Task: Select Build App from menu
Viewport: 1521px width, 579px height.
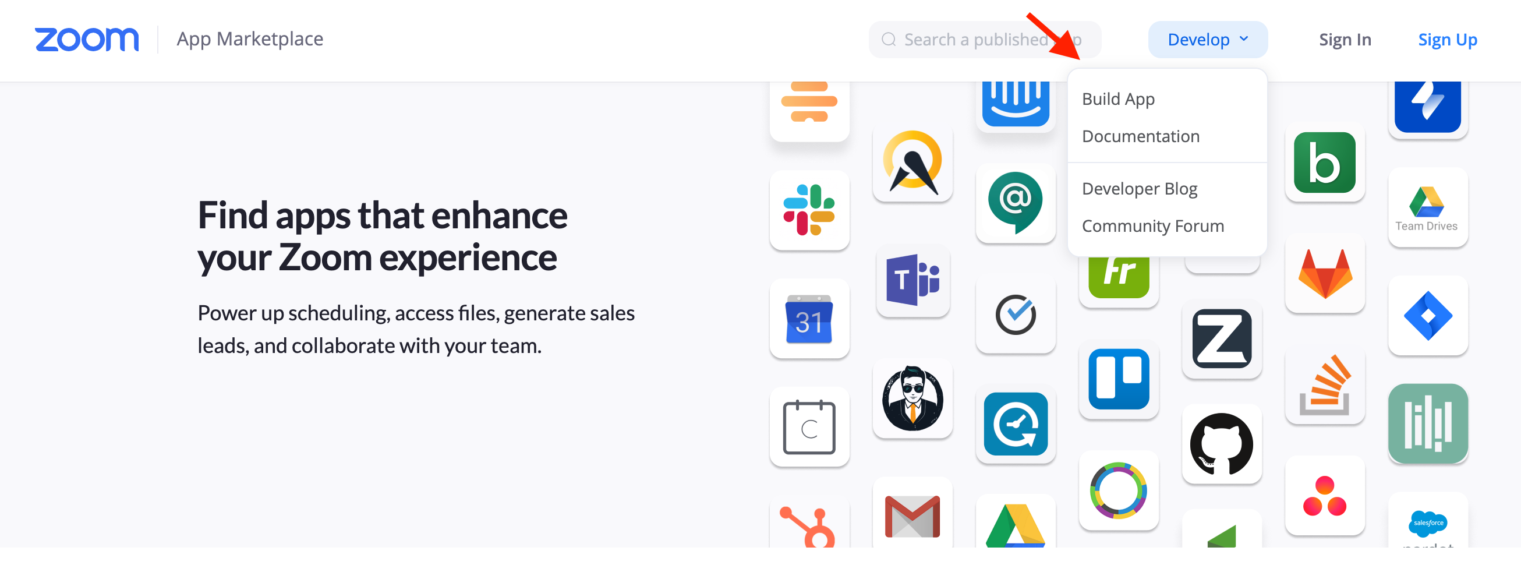Action: click(x=1118, y=98)
